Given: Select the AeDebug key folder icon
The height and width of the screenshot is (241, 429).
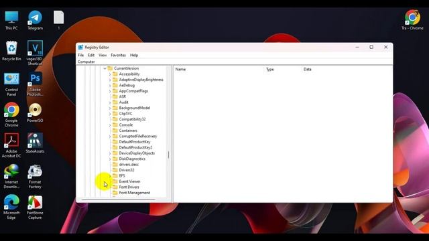Looking at the screenshot, I should (x=115, y=85).
